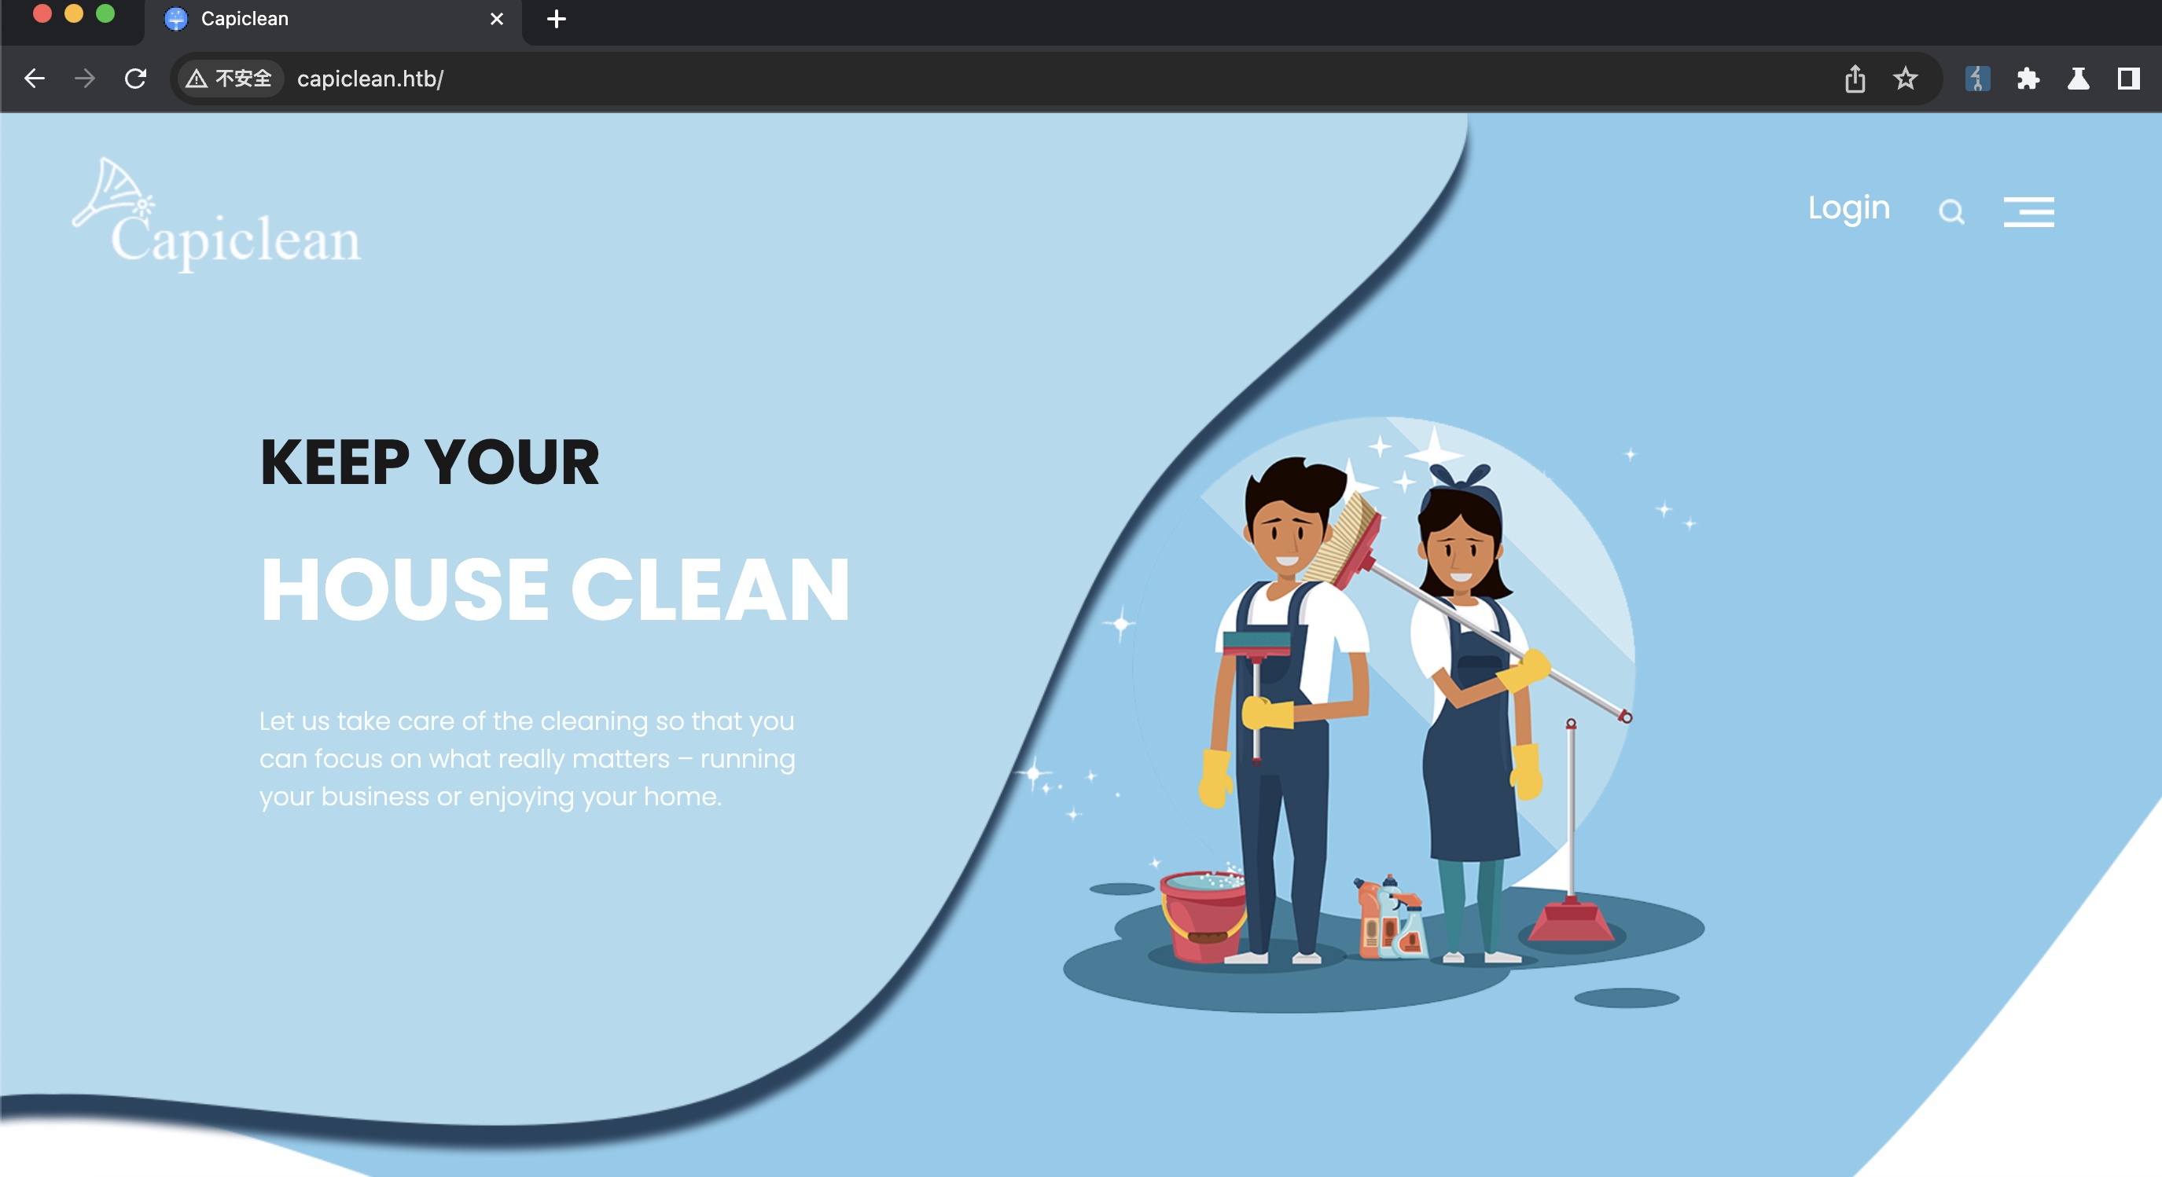Click the Capiclean logo

pyautogui.click(x=216, y=216)
